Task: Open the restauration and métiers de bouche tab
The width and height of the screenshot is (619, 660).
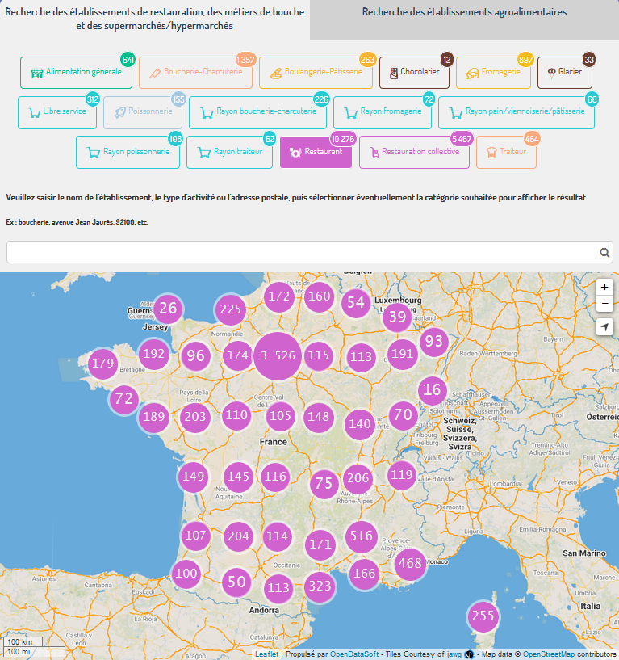Action: pos(155,19)
